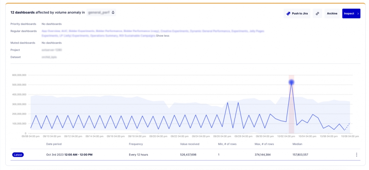Viewport: 369px width, 170px height.
Task: Select the anomaly peak point on chart
Action: [292, 82]
